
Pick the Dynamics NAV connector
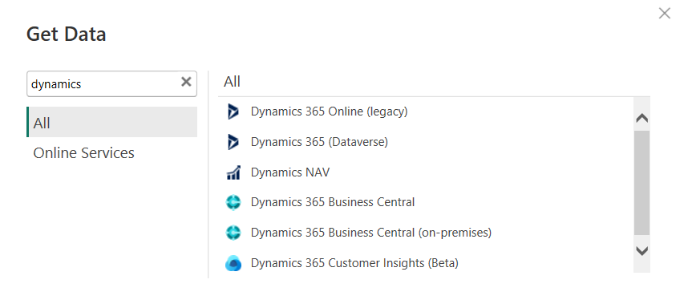tap(289, 172)
